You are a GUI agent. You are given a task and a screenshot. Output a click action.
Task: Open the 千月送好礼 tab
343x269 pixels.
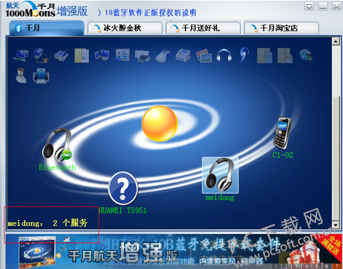pos(203,28)
